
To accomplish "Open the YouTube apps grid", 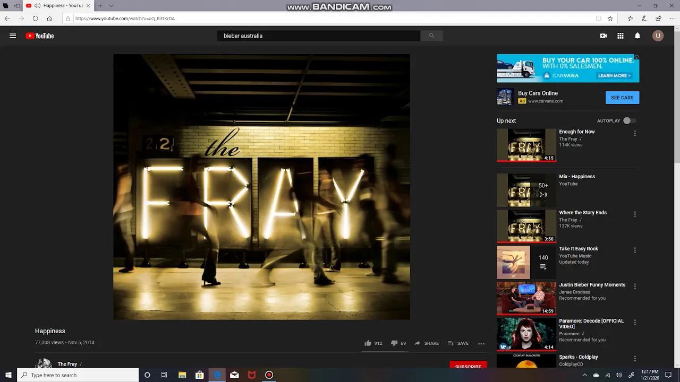I will pos(620,36).
